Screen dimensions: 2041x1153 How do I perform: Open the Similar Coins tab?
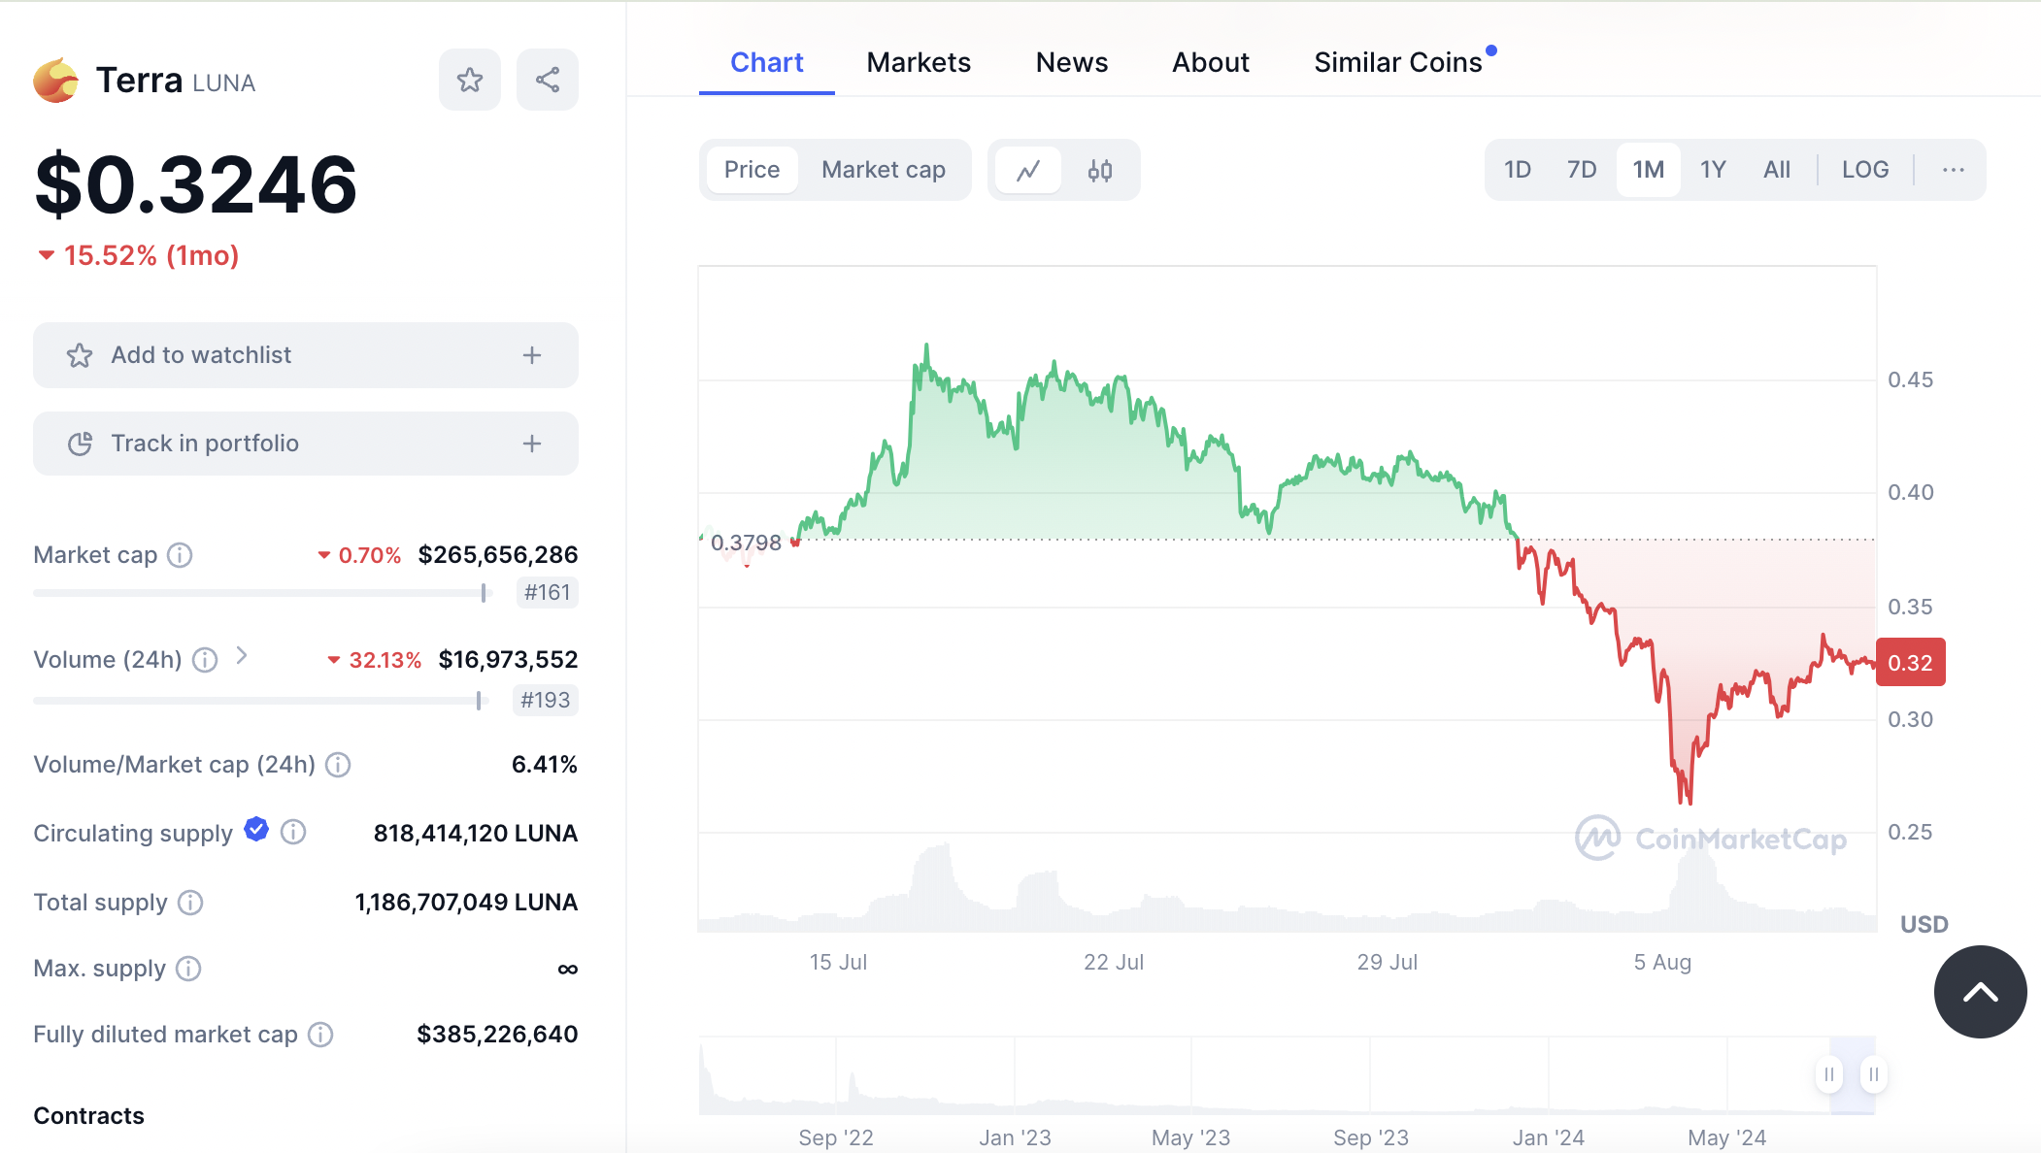pos(1398,62)
